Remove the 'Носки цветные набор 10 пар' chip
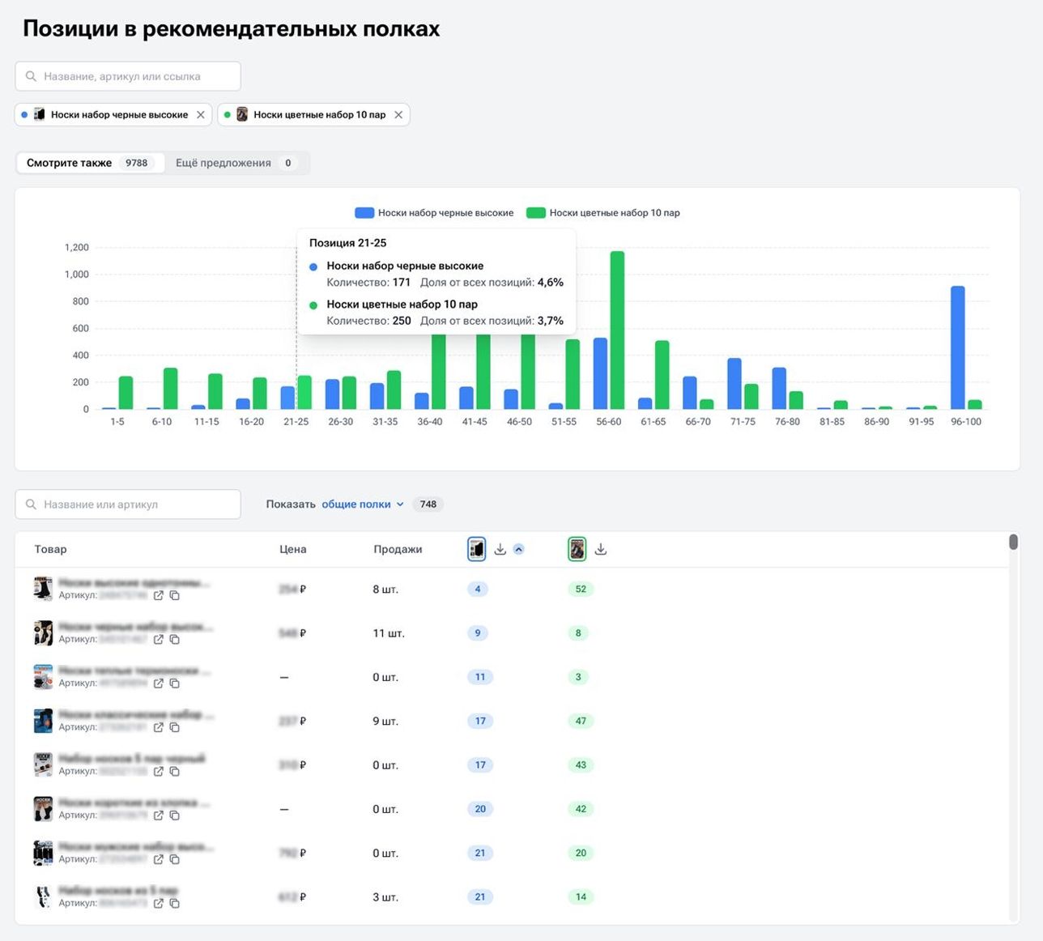The height and width of the screenshot is (941, 1043). pyautogui.click(x=398, y=115)
